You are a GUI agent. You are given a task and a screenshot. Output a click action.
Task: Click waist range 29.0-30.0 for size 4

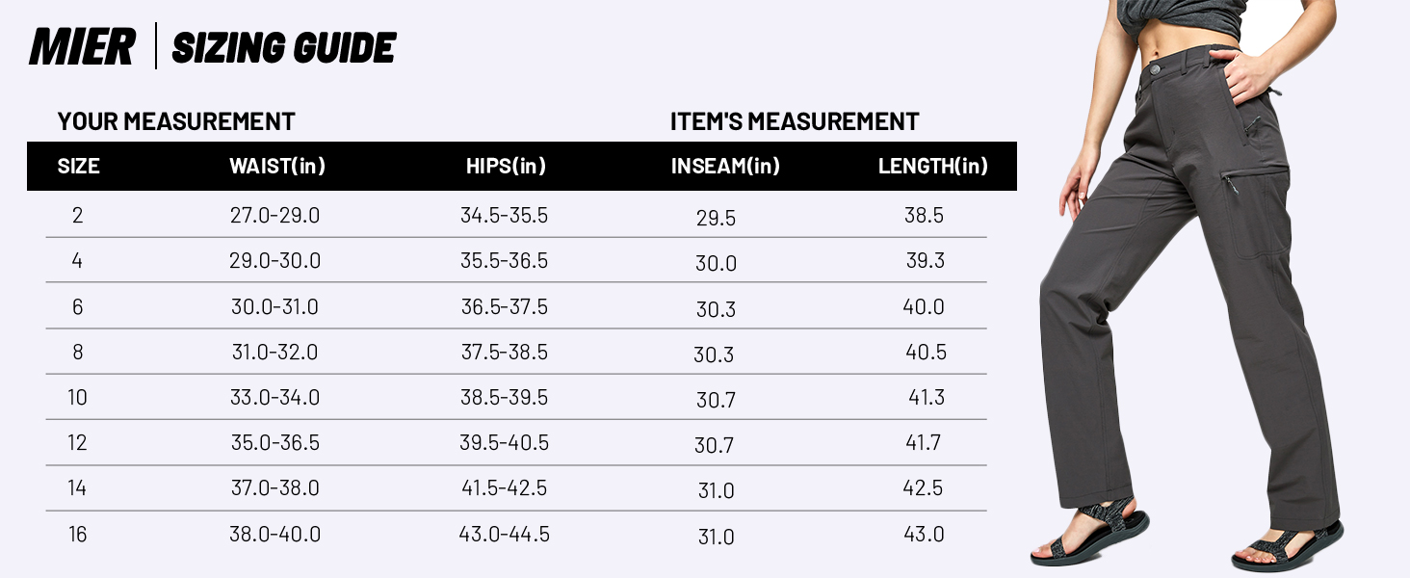[x=275, y=261]
